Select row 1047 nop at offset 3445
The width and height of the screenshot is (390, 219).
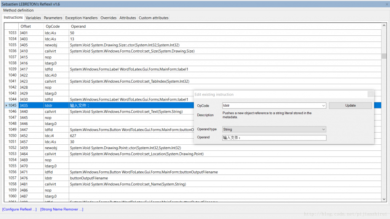[x=99, y=117]
